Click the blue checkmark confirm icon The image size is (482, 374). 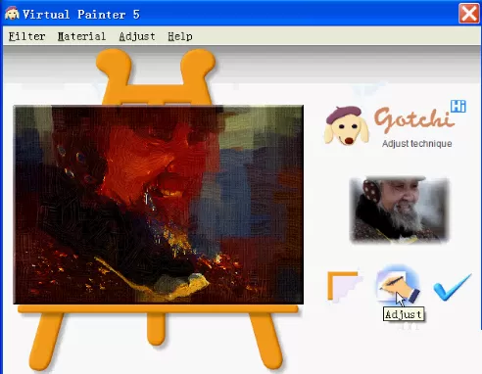click(453, 287)
